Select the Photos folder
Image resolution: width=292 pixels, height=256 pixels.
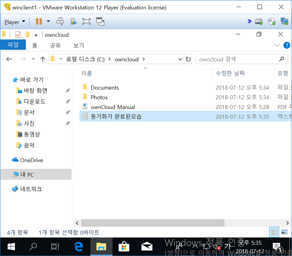[x=186, y=97]
